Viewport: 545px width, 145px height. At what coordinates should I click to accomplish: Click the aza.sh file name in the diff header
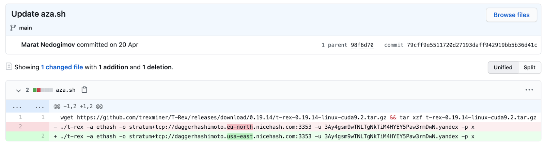66,90
